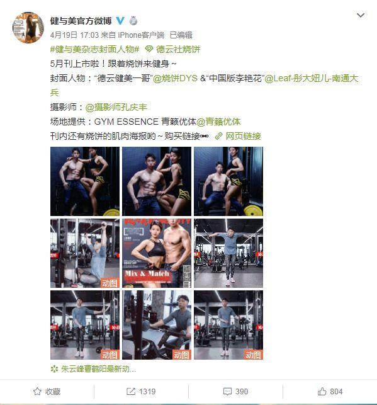
Task: Click the membership medal icon beside username
Action: 133,21
